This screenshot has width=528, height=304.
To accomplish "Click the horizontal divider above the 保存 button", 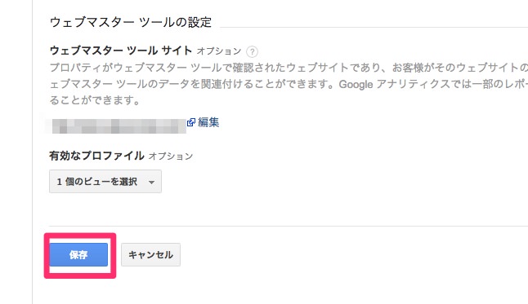I will (x=289, y=226).
